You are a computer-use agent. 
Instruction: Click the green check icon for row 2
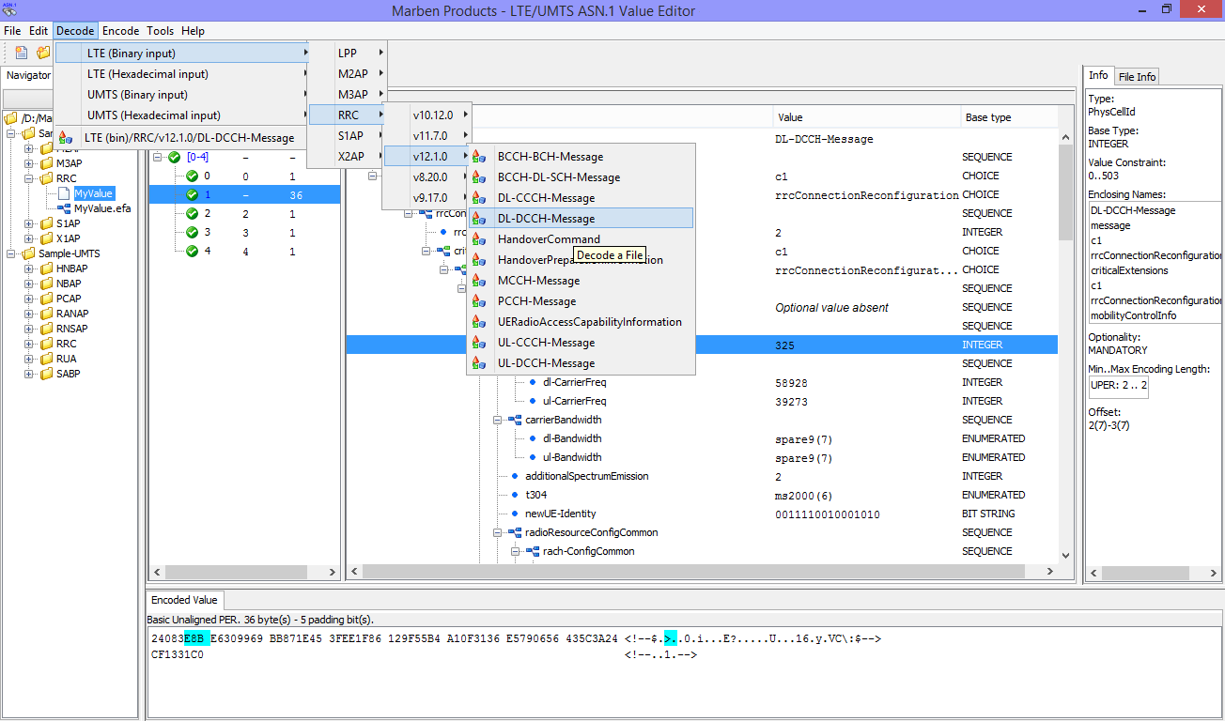192,214
